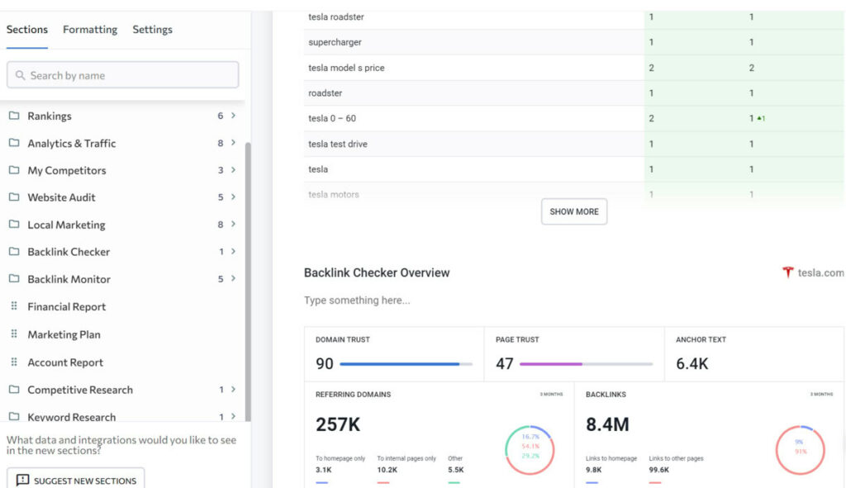Select the Backlink Checker section label
The image size is (846, 488).
pos(69,252)
